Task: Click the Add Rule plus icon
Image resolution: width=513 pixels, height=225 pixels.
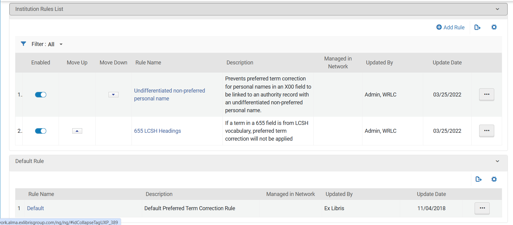Action: (439, 27)
